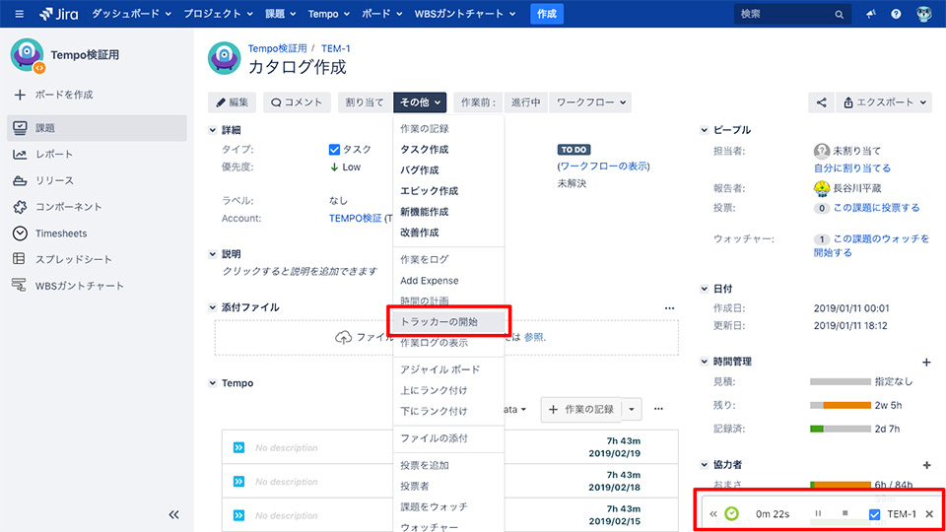Viewport: 946px width, 532px height.
Task: Open the feedback megaphone icon
Action: [x=870, y=14]
